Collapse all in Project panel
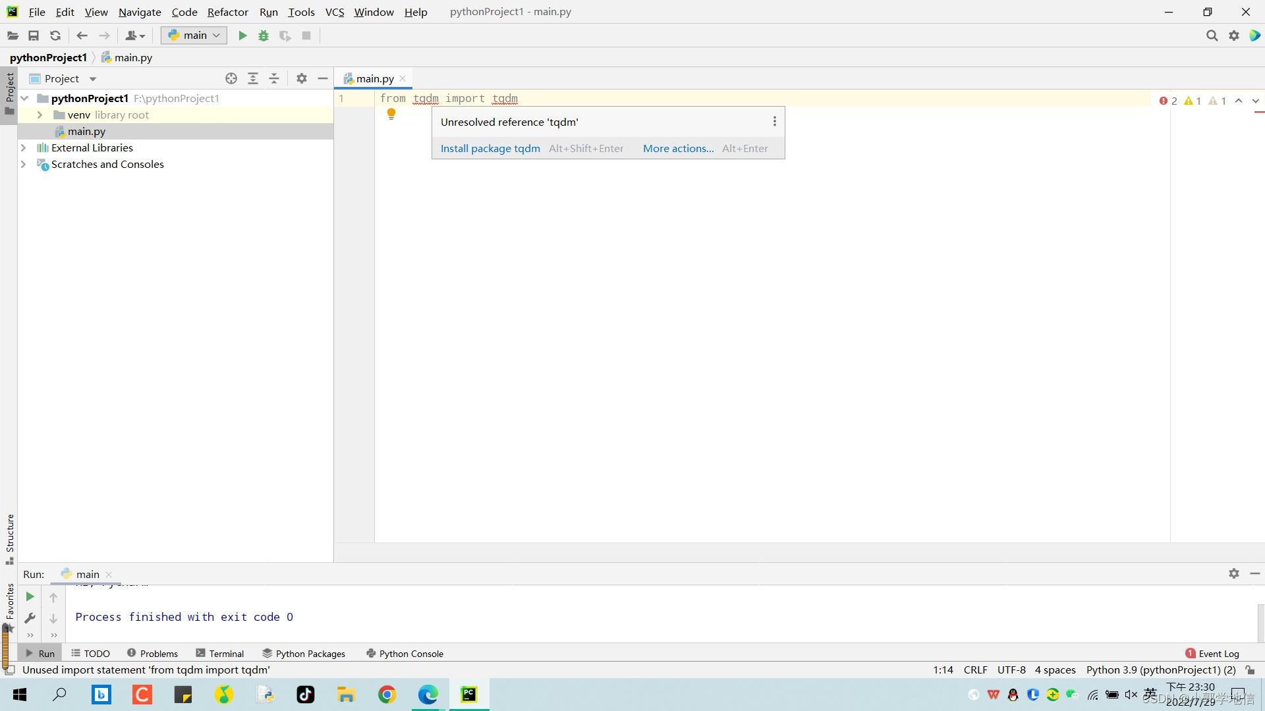This screenshot has width=1265, height=711. (x=274, y=78)
